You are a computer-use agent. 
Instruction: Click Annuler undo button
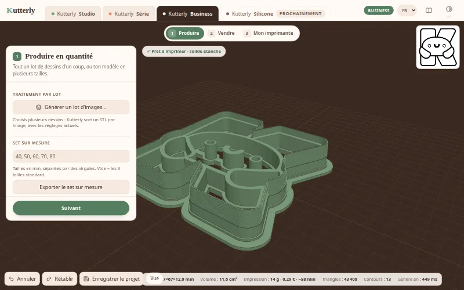[22, 279]
